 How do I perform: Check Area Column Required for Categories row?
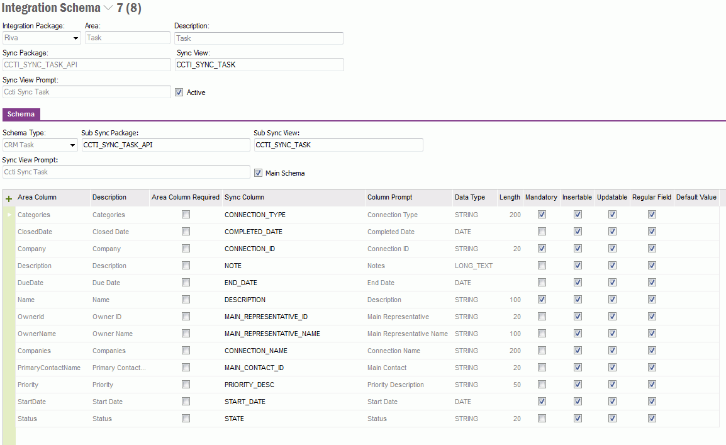186,215
